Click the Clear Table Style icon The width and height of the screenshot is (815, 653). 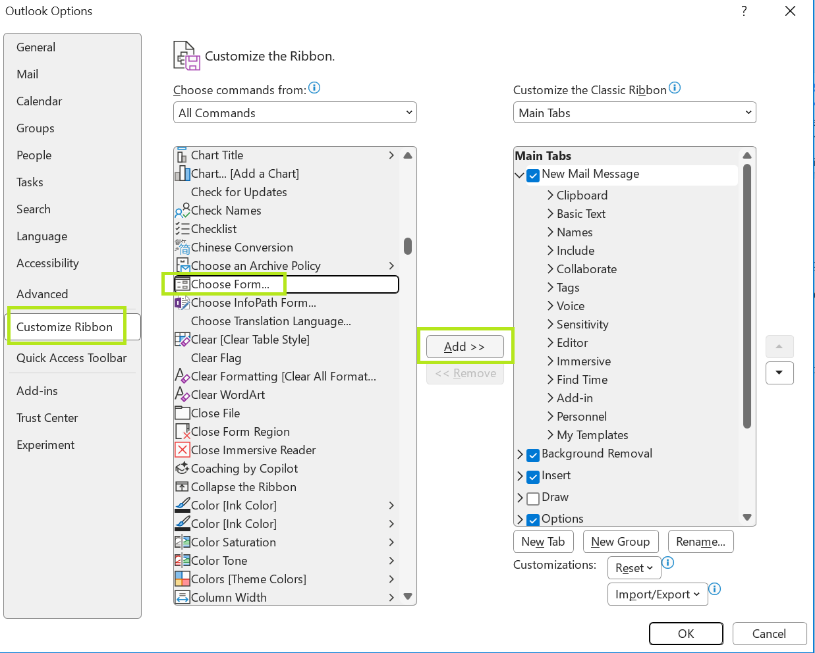point(183,340)
